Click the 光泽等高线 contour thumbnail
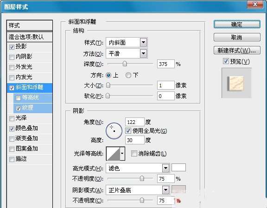 113,153
